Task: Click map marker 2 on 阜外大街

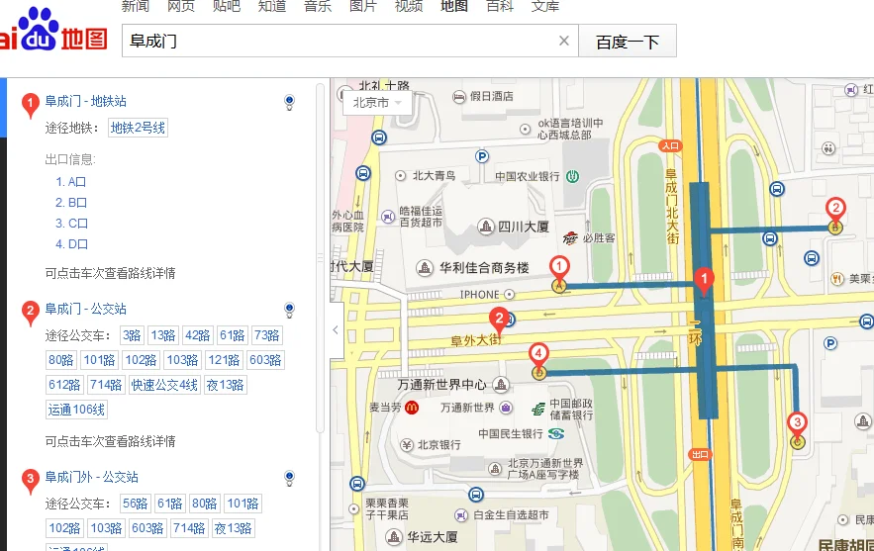Action: 499,321
